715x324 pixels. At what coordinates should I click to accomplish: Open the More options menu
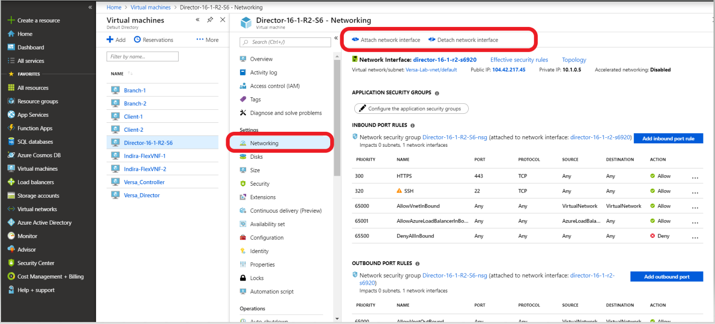coord(207,40)
